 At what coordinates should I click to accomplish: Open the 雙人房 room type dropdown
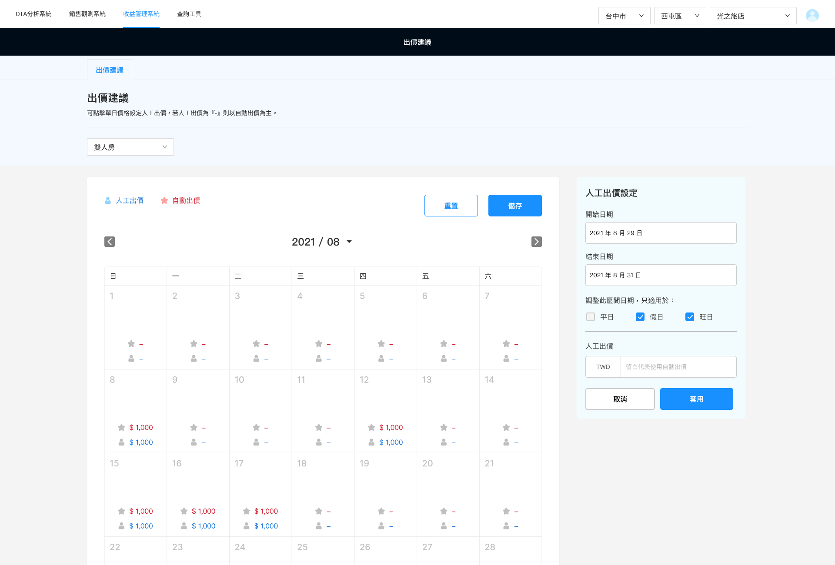[x=130, y=147]
